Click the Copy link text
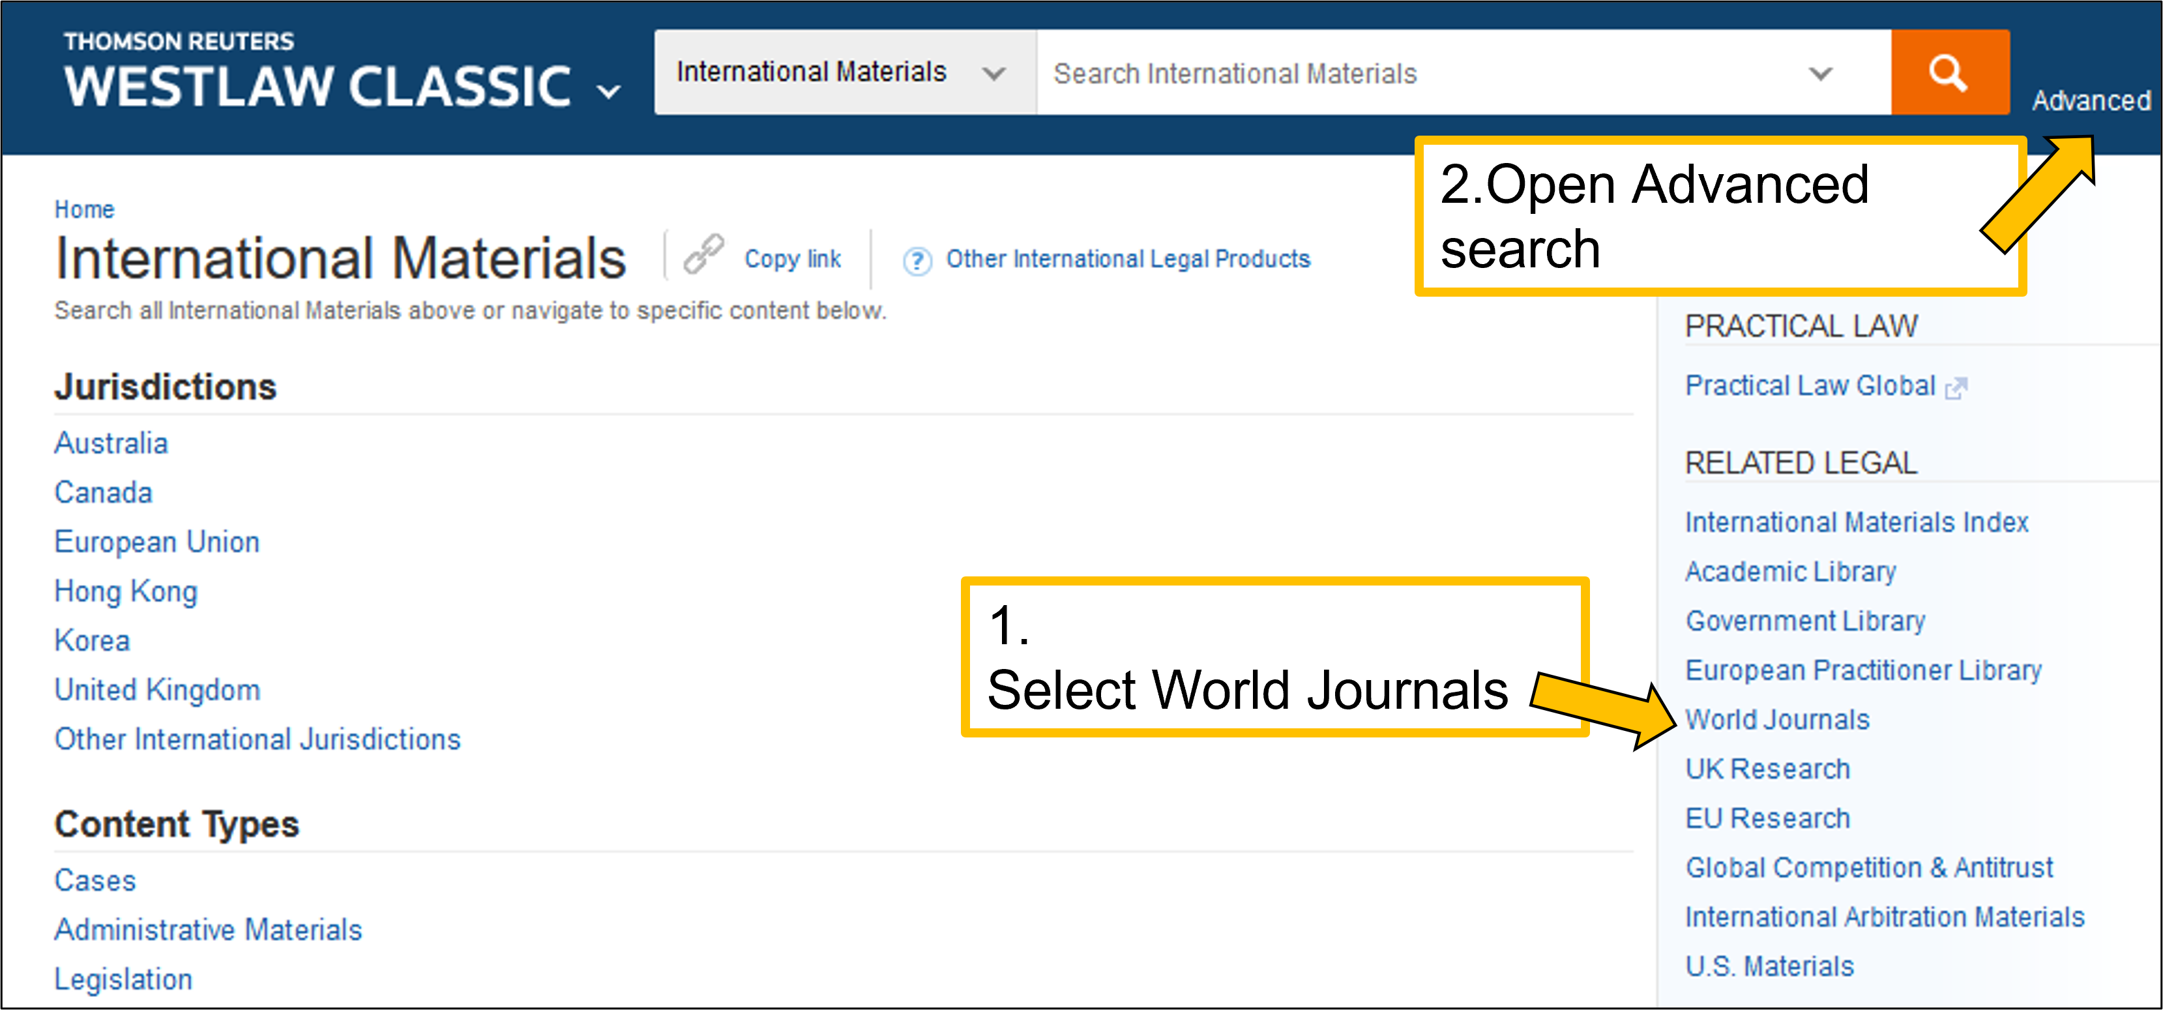Image resolution: width=2163 pixels, height=1010 pixels. tap(793, 260)
